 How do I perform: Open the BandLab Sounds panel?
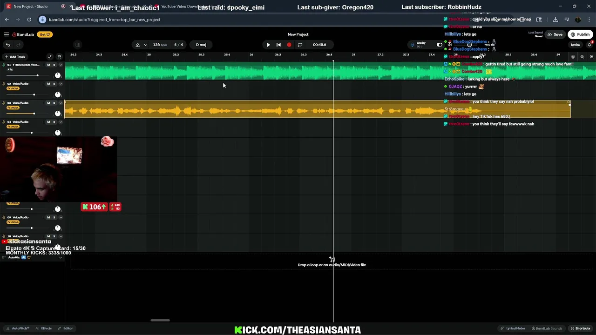tap(547, 328)
